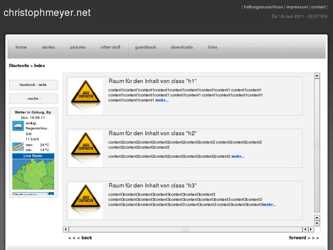Viewport: 333px width, 250px height.
Task: Open the impressum link in header
Action: coord(297,7)
